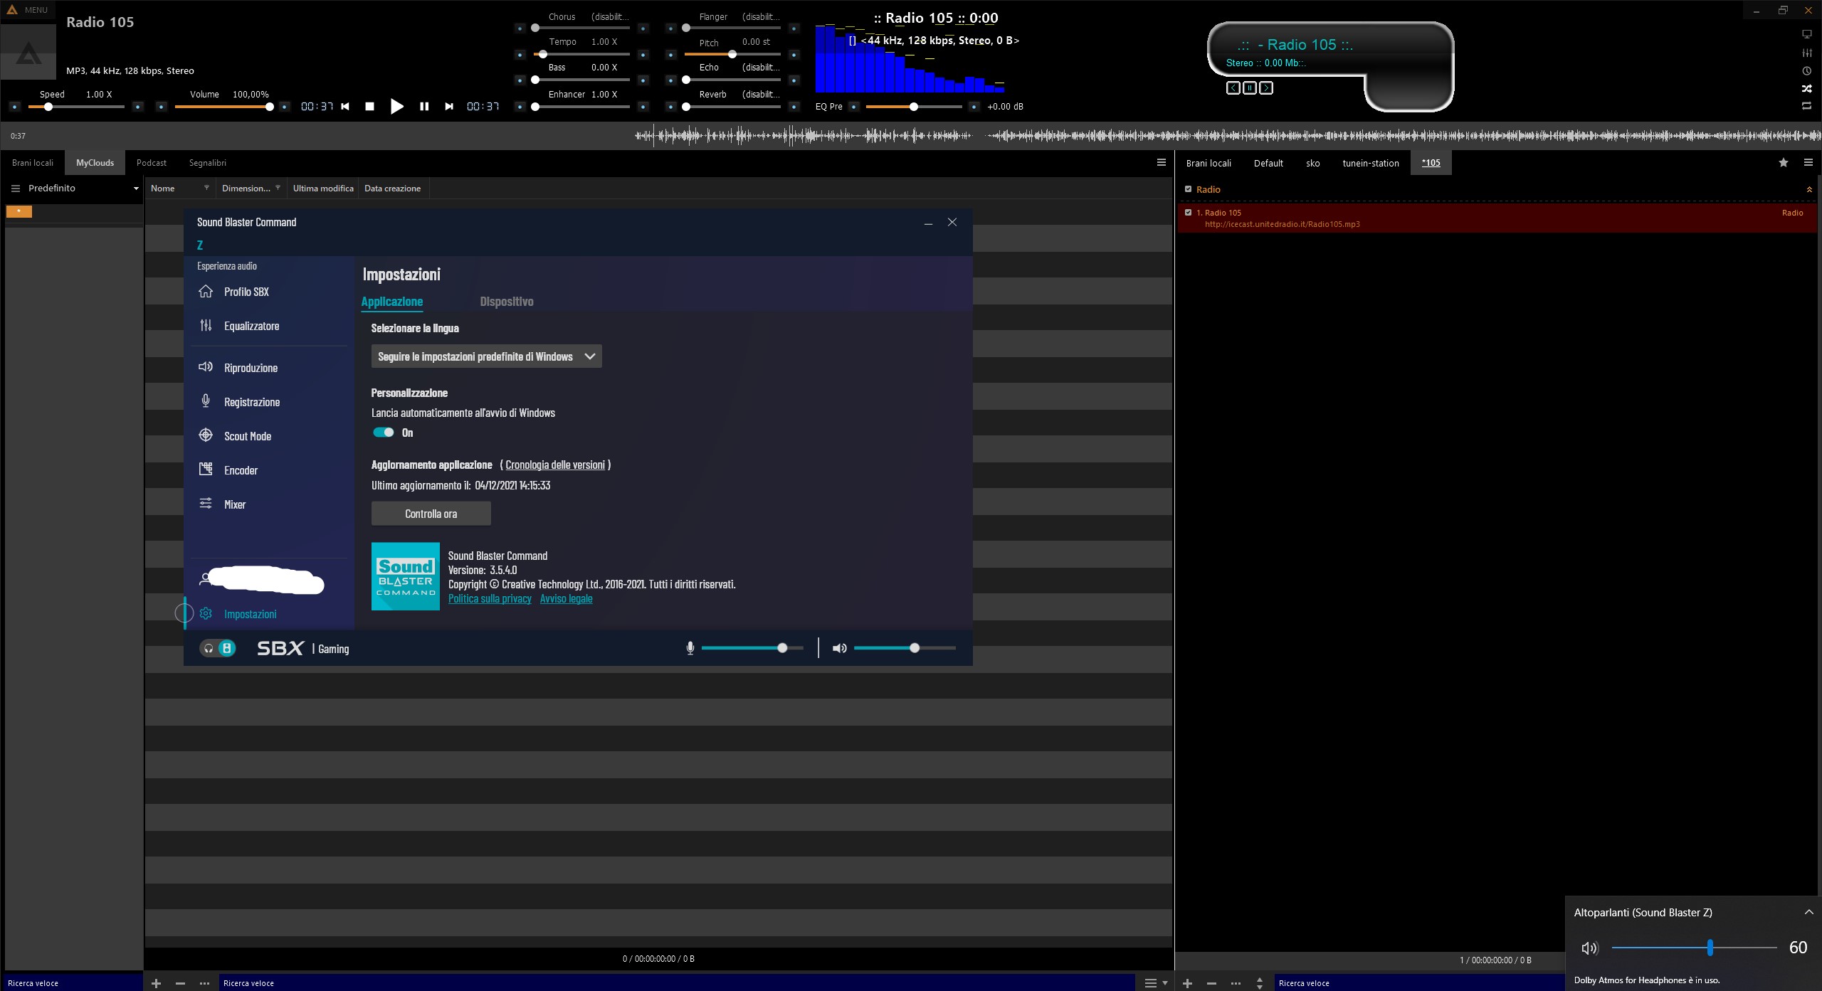Start playback with the play button
The width and height of the screenshot is (1822, 991).
coord(396,107)
